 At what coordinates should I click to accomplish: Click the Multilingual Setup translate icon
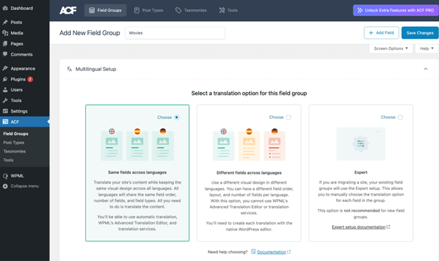(x=69, y=69)
